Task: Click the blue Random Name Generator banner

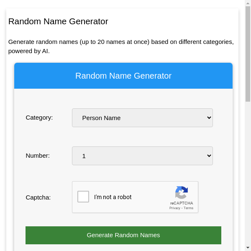Action: point(123,76)
